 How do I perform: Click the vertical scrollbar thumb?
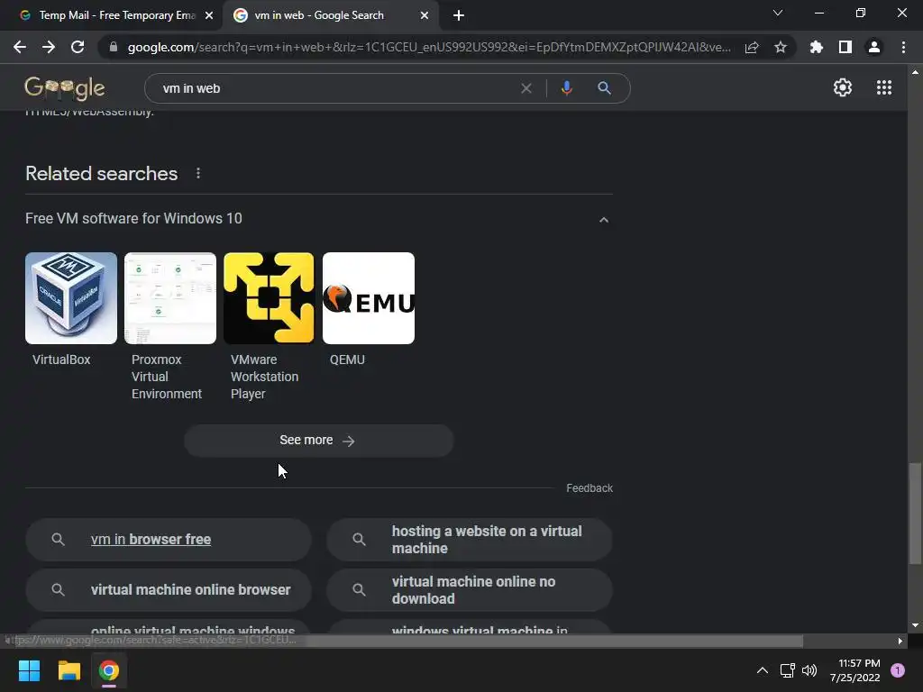click(x=915, y=514)
